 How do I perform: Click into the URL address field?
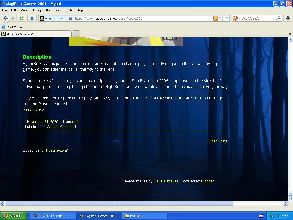(x=143, y=19)
